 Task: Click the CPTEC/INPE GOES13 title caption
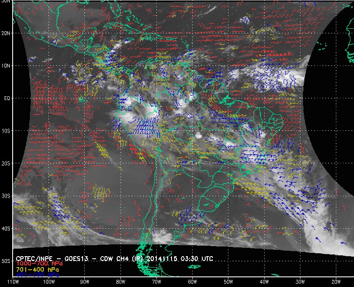(115, 259)
